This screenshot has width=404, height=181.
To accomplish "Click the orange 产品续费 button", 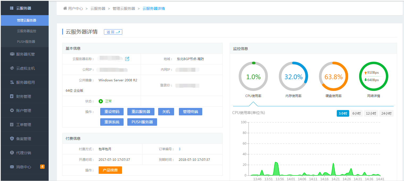I will click(110, 170).
